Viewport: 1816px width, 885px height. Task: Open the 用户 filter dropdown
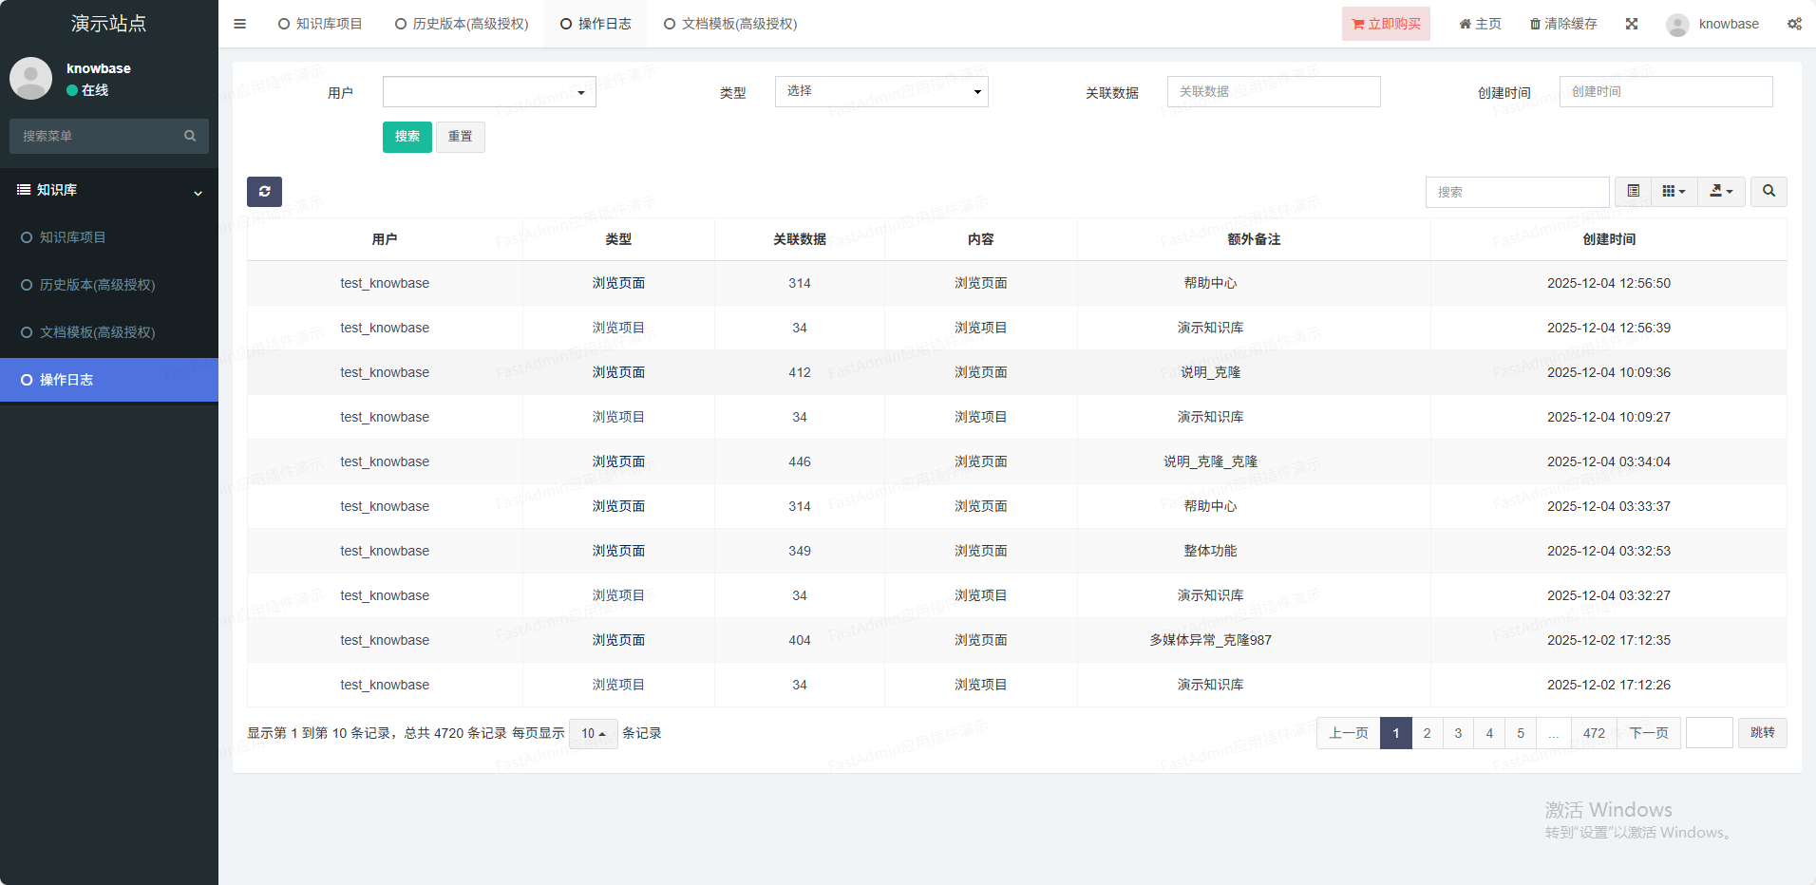pyautogui.click(x=489, y=92)
